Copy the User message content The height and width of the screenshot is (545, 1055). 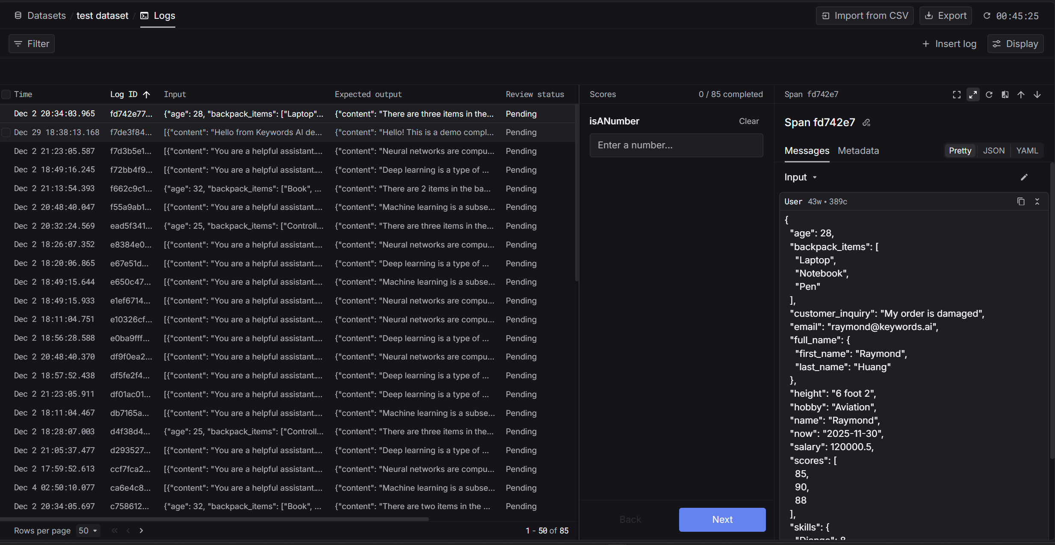[x=1021, y=201]
